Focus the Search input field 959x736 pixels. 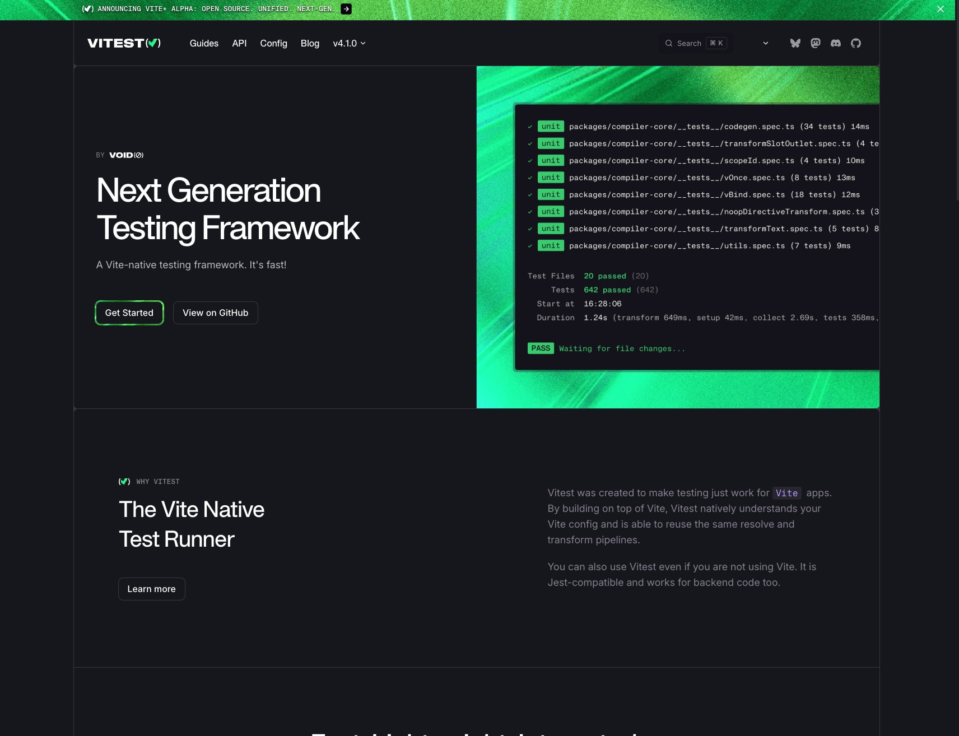click(696, 43)
